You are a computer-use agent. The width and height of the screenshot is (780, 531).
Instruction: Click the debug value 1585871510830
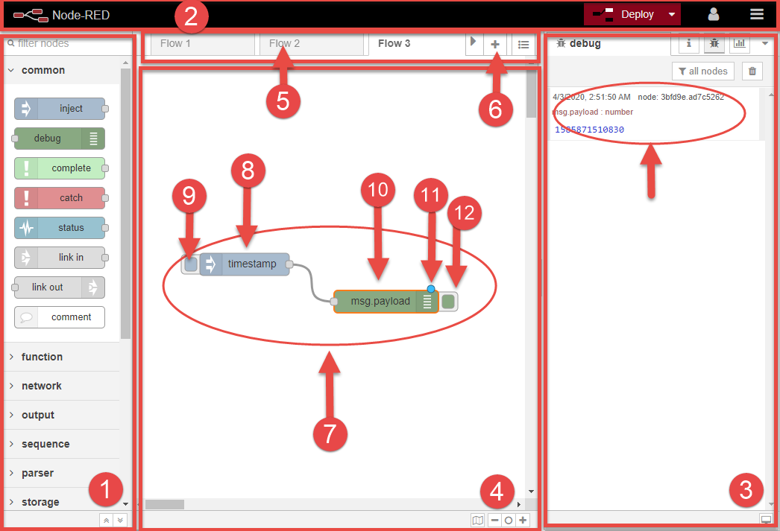[x=590, y=130]
